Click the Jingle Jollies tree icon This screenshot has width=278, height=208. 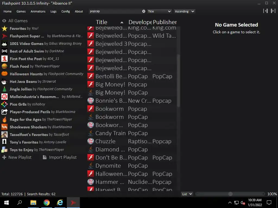tap(4, 89)
